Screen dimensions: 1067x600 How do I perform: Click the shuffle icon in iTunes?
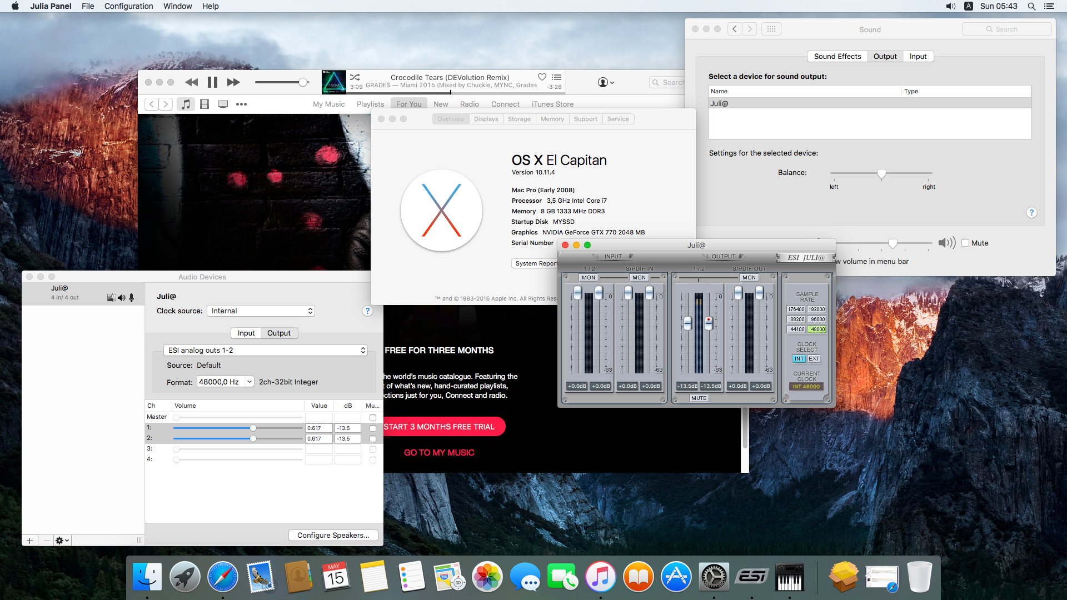click(355, 77)
